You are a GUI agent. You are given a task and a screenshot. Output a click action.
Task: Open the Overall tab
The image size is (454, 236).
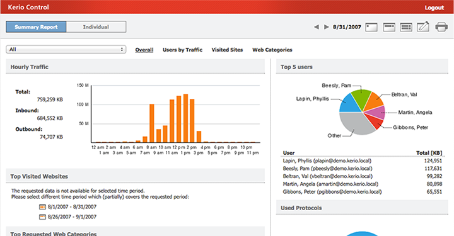point(144,50)
